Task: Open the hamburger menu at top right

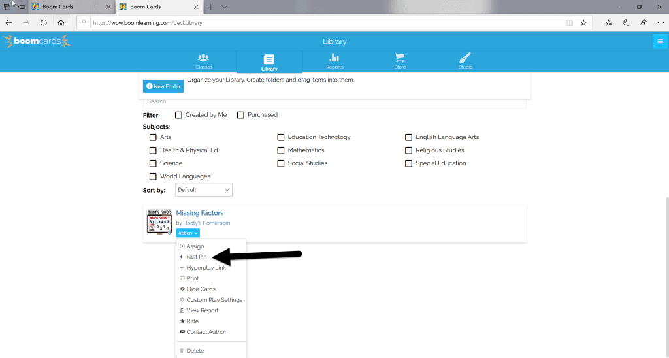Action: click(x=660, y=41)
